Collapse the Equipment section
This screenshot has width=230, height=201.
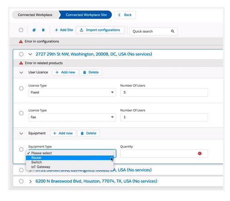21,134
